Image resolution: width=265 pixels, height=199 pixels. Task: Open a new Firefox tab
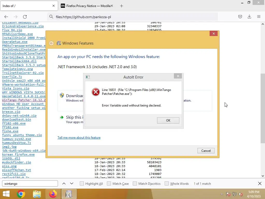pos(121,6)
